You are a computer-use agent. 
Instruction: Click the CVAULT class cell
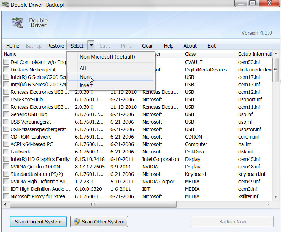tap(194, 62)
